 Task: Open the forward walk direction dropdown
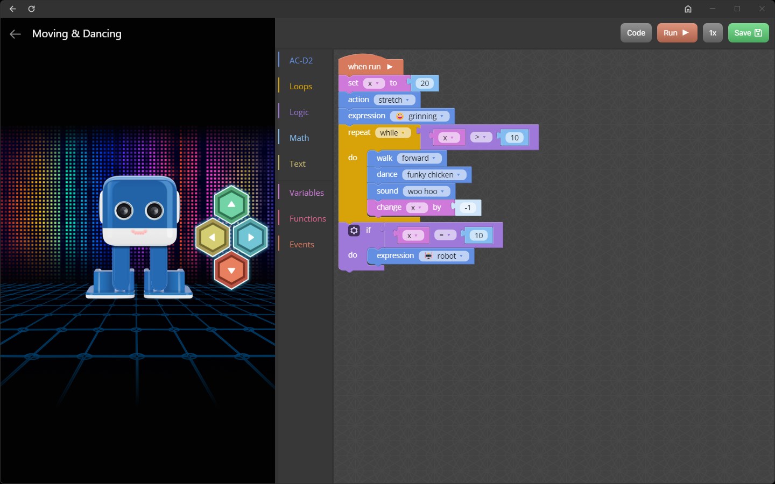(420, 158)
